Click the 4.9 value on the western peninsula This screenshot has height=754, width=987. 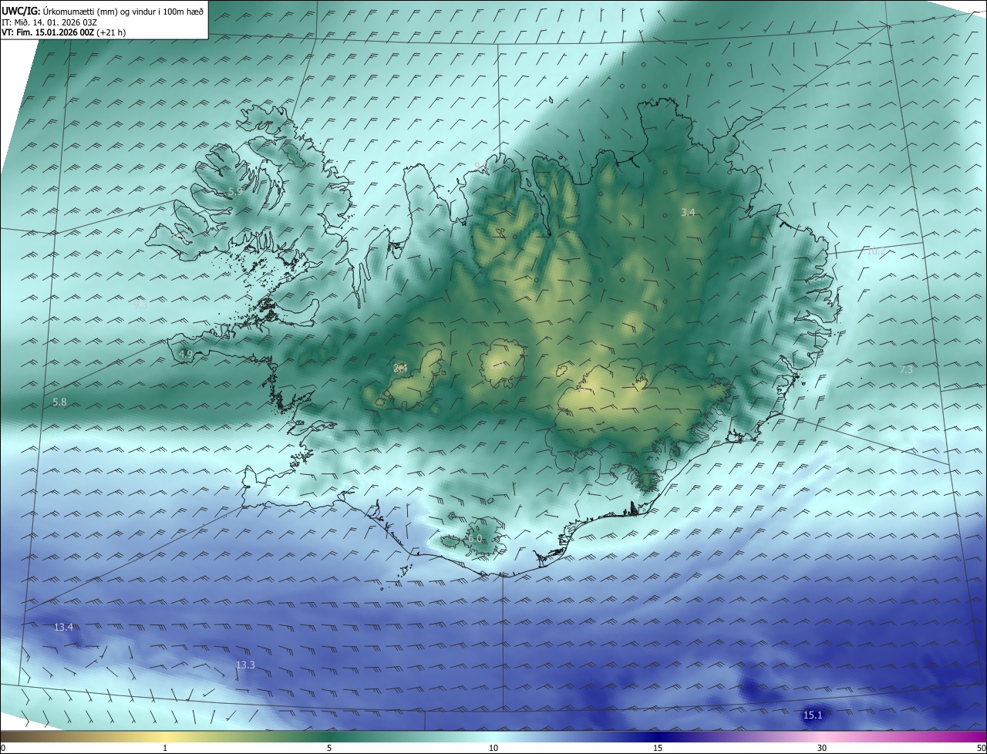pyautogui.click(x=186, y=354)
